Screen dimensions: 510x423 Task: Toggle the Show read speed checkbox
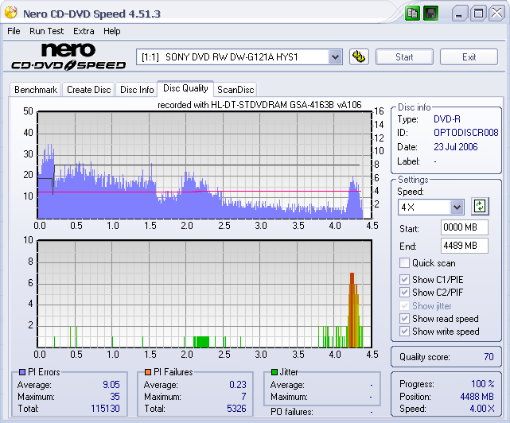pyautogui.click(x=405, y=319)
